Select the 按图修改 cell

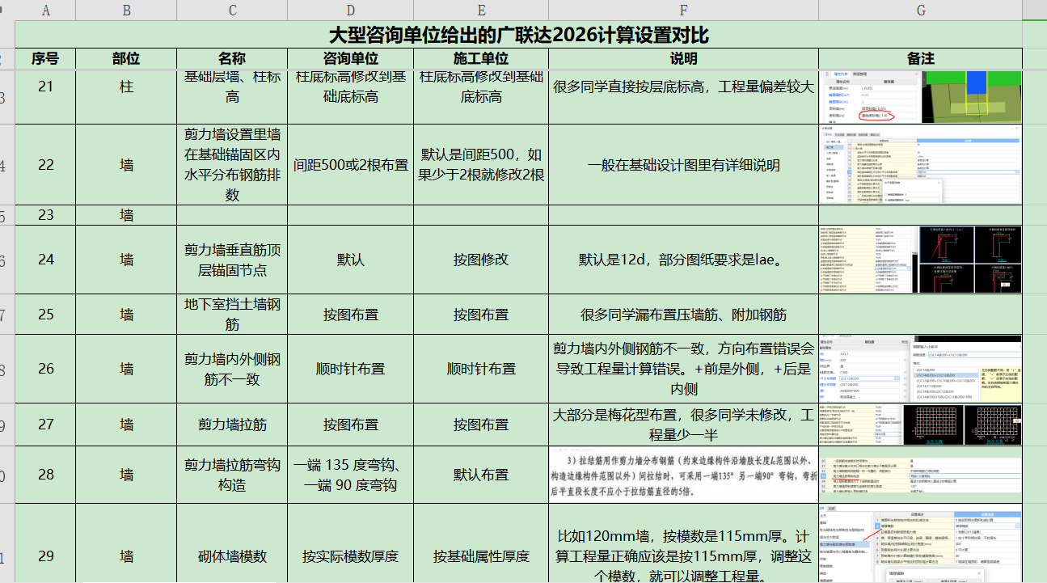(x=481, y=260)
